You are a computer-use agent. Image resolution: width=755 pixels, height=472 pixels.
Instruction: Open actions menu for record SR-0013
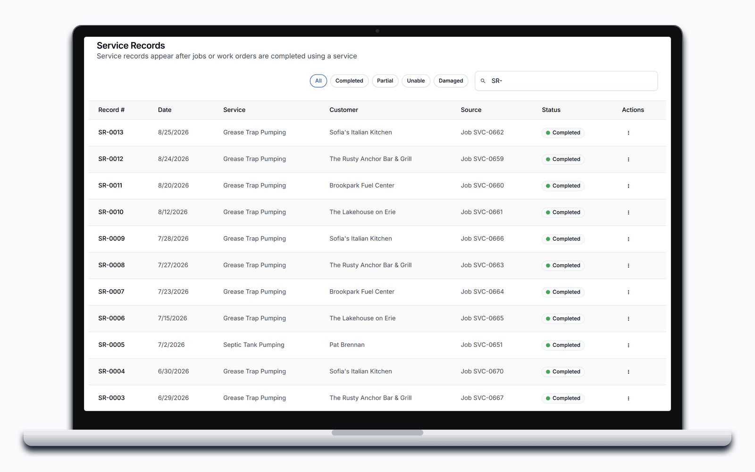[x=628, y=133]
